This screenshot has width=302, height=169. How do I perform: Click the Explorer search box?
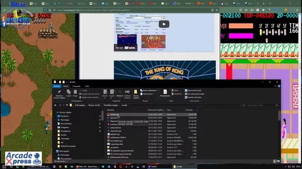pos(263,105)
